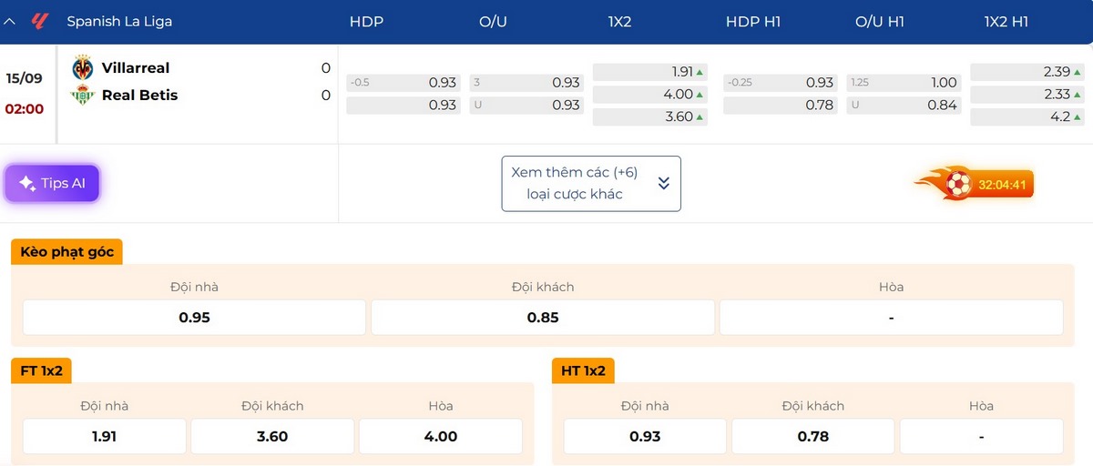This screenshot has width=1093, height=466.
Task: Select HT 1x2 Đội nhà 0.93
Action: (x=645, y=436)
